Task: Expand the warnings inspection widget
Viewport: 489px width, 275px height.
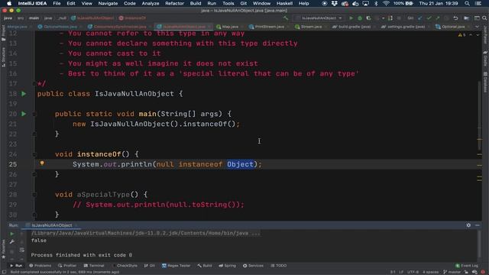Action: (461, 35)
